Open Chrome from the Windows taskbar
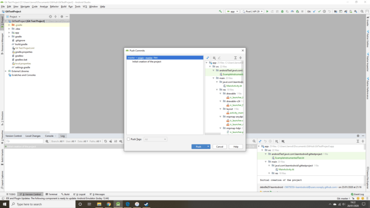The height and width of the screenshot is (208, 370). pyautogui.click(x=108, y=204)
